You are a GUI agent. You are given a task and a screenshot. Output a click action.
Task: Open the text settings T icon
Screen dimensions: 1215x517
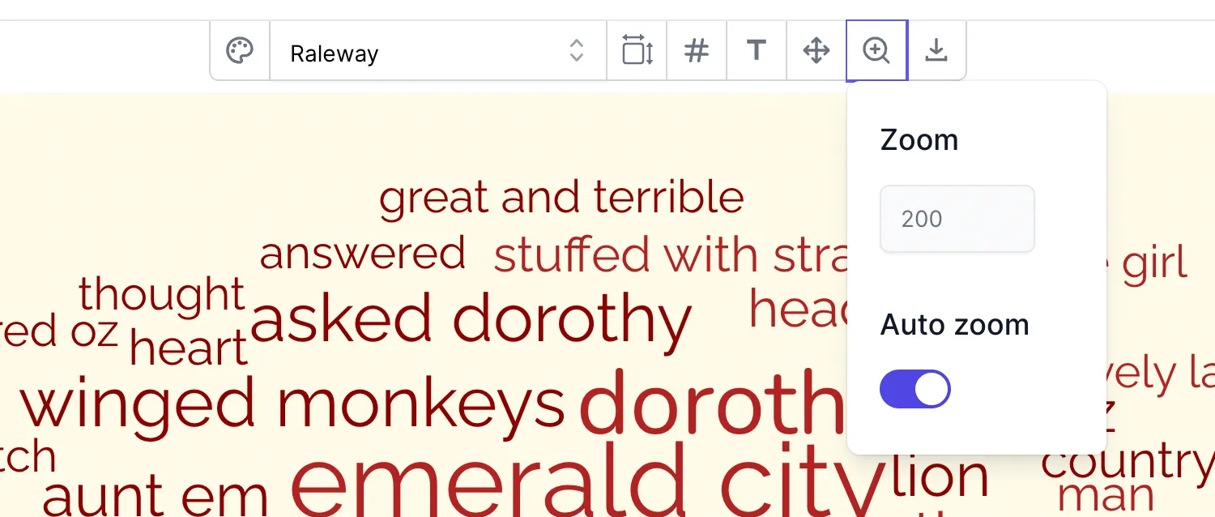coord(757,51)
